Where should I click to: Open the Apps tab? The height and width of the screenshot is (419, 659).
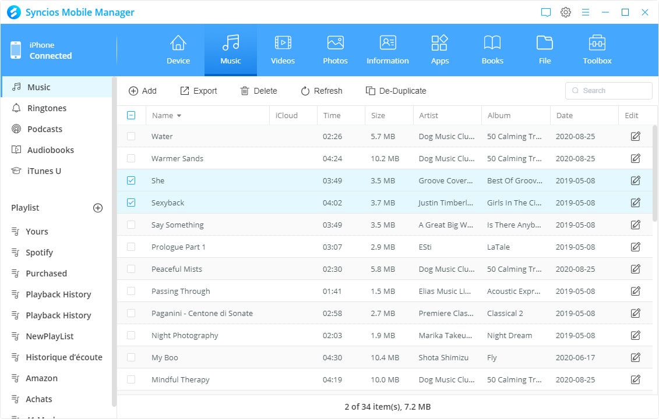(439, 50)
